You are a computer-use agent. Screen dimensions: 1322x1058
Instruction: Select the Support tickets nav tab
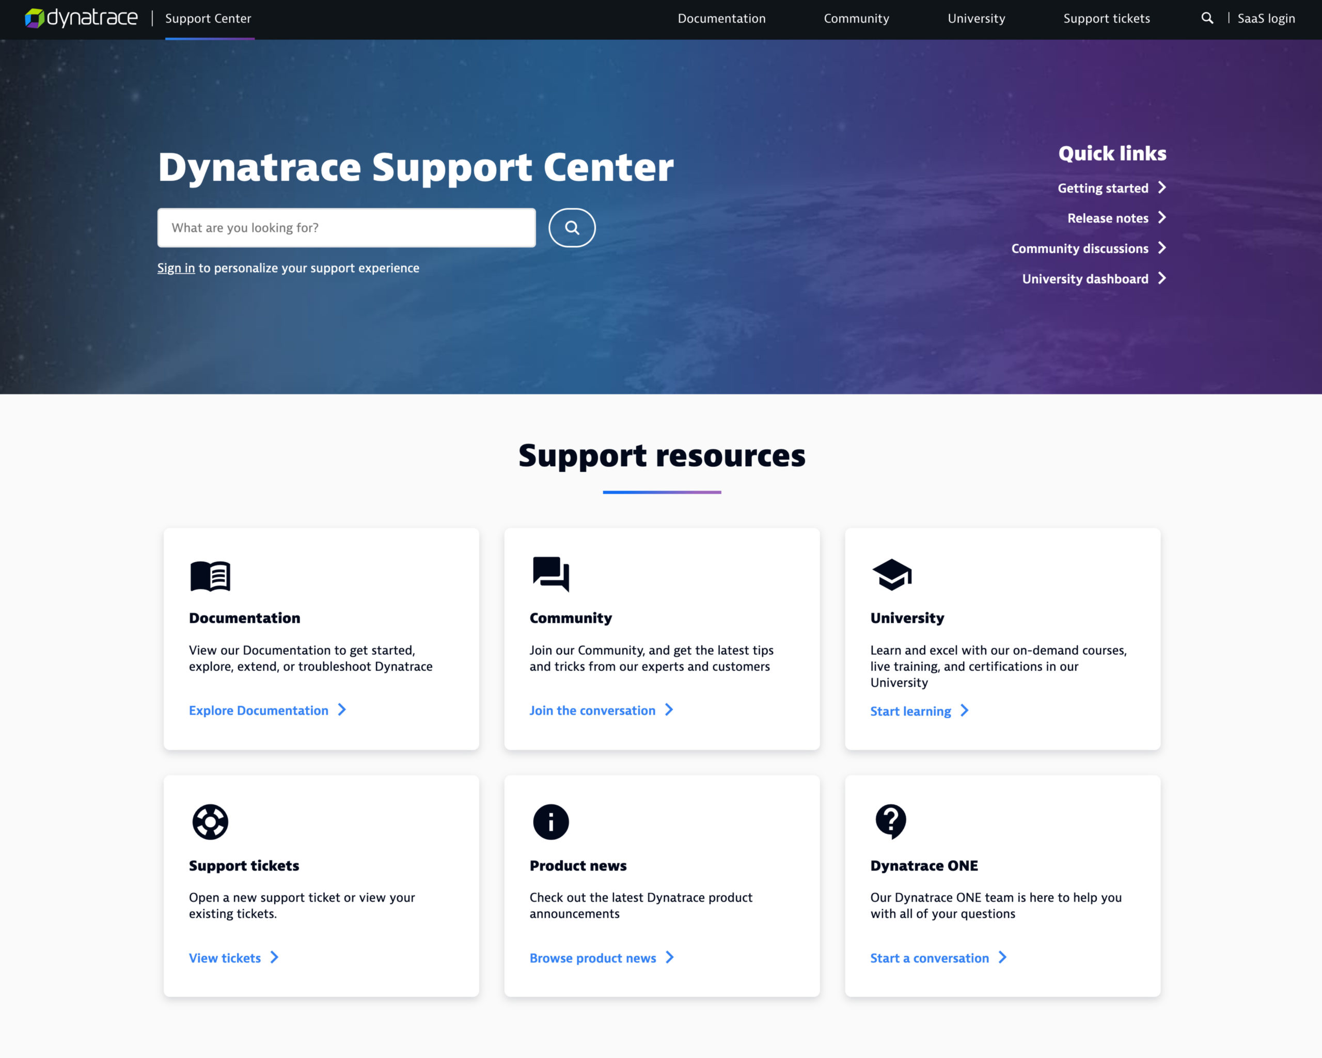pos(1105,19)
